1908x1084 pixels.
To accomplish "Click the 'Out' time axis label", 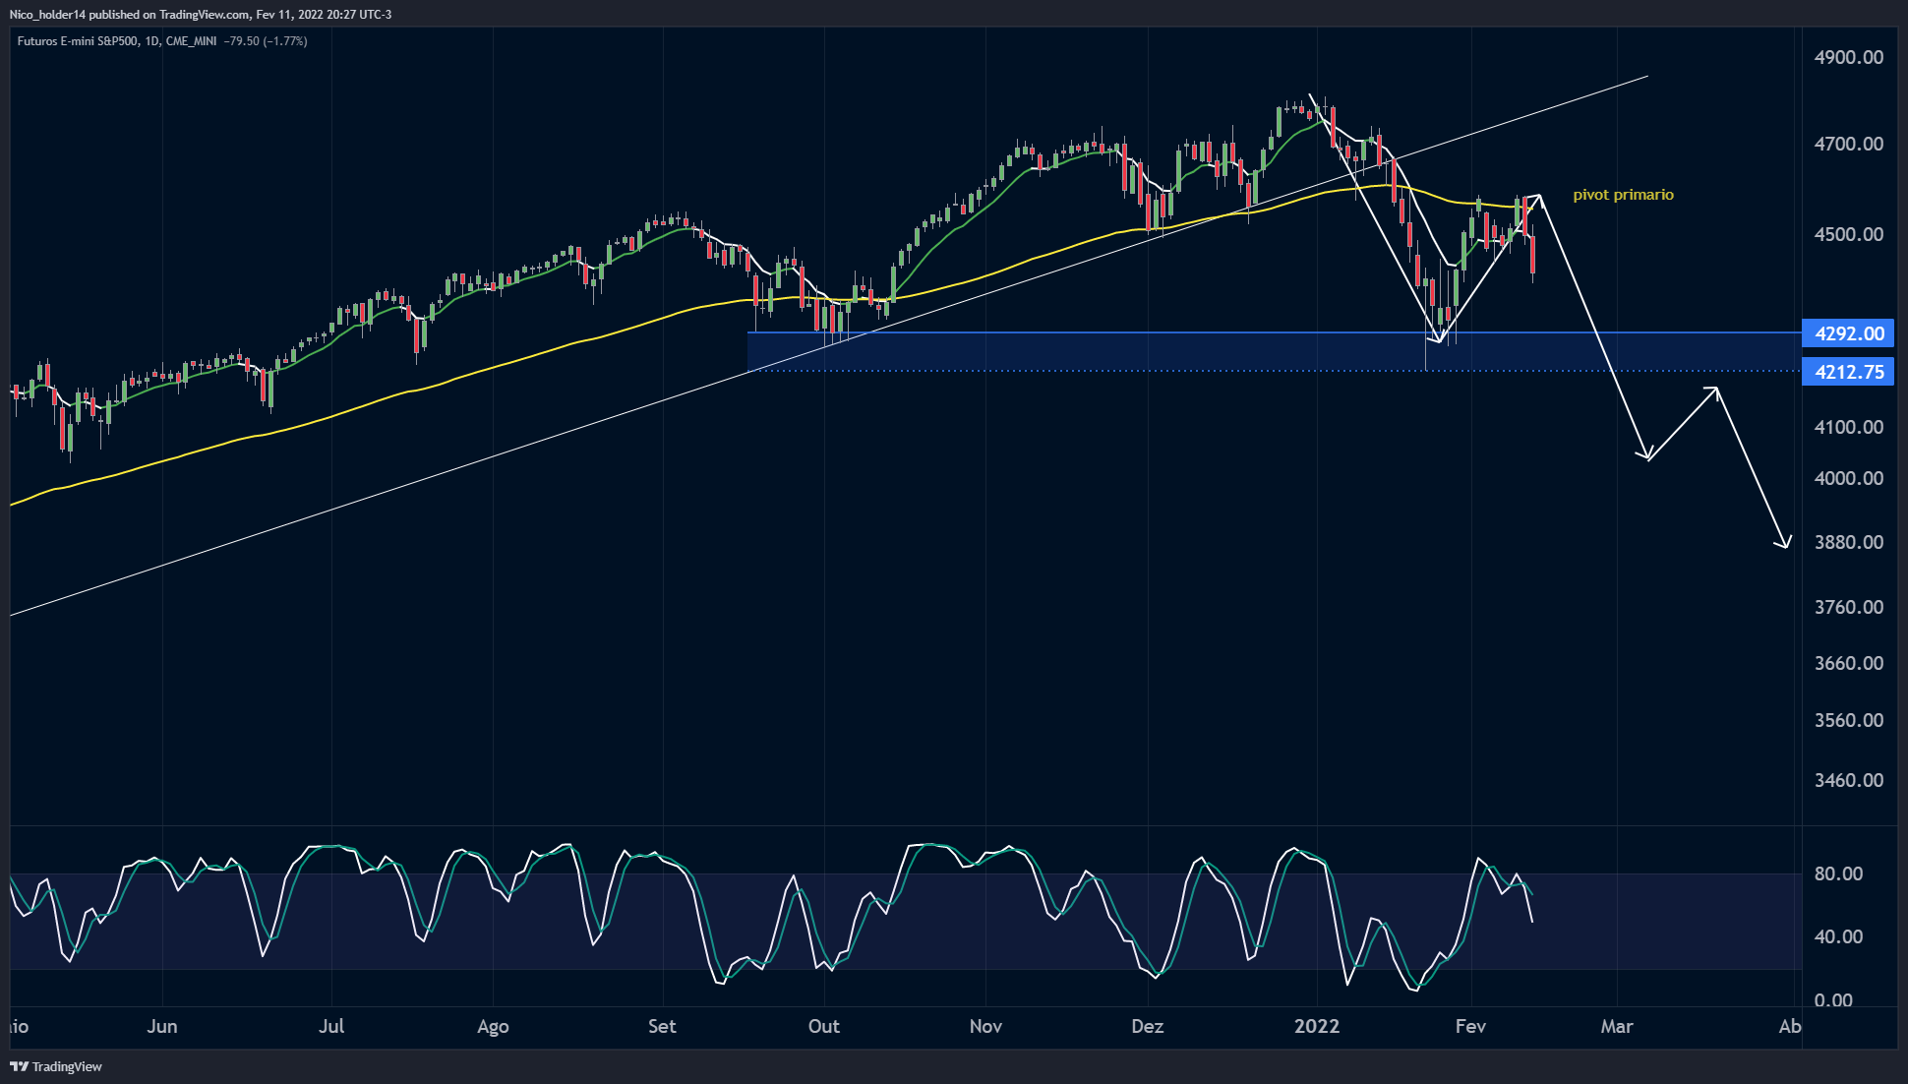I will point(823,1026).
